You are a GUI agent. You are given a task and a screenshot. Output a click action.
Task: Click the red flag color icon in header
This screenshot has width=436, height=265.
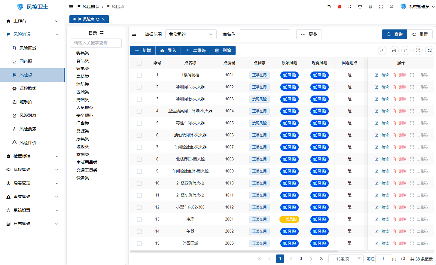click(339, 7)
